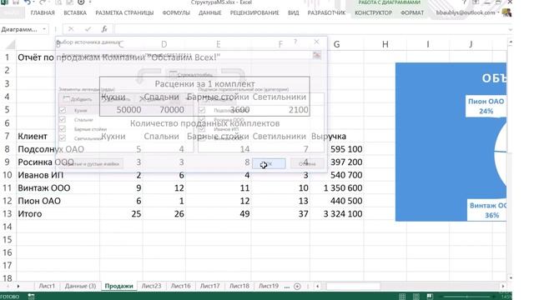Confirm the dialog with the OK button
The image size is (534, 300).
click(269, 163)
